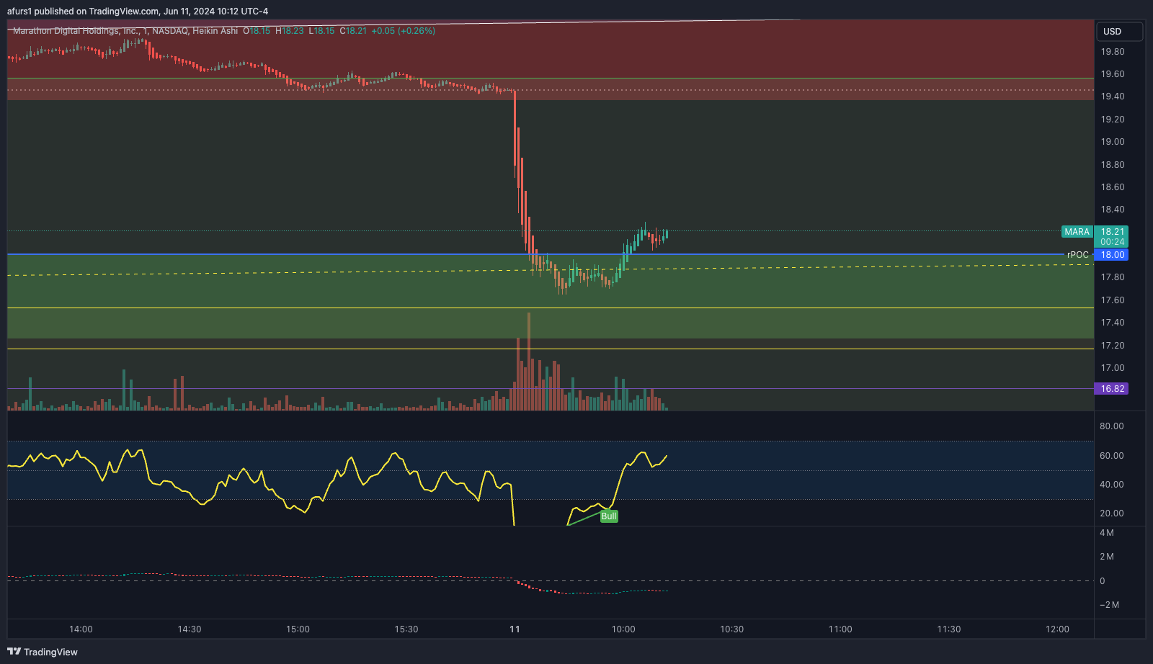Click the change value +0.05 (+0.26%)
1153x664 pixels.
[404, 31]
